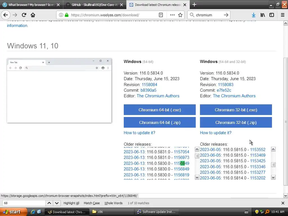Screen dimensions: 288x216
Task: Open page actions three-dot menu
Action: tap(172, 15)
